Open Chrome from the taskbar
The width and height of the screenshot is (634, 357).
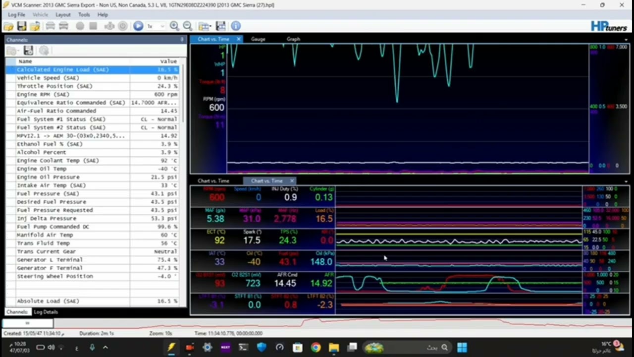[316, 348]
